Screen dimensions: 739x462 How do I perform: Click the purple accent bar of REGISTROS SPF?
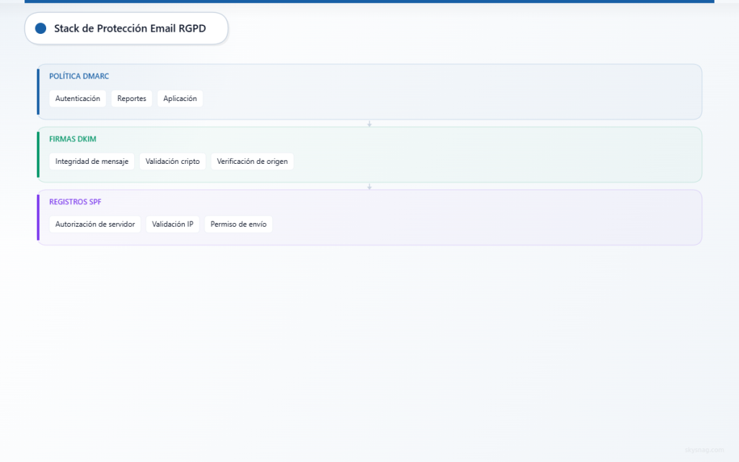[x=38, y=217]
